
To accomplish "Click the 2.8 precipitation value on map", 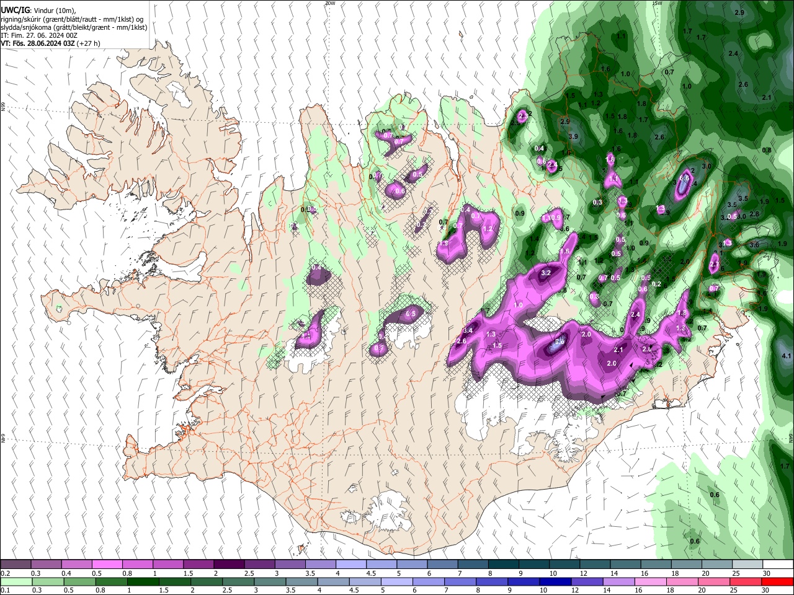I will pos(754,214).
